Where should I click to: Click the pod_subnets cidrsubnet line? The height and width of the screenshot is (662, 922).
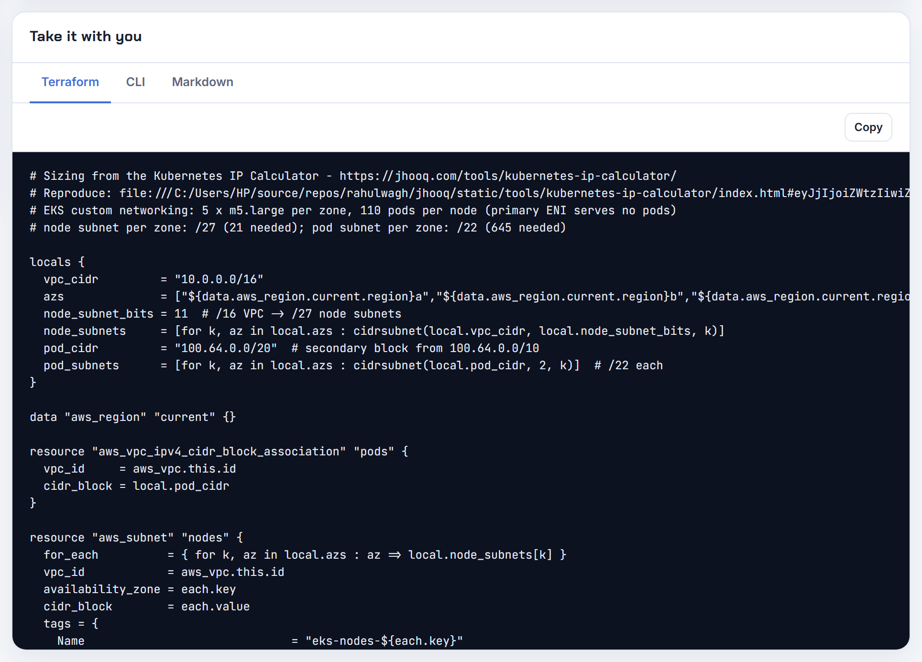(x=353, y=365)
